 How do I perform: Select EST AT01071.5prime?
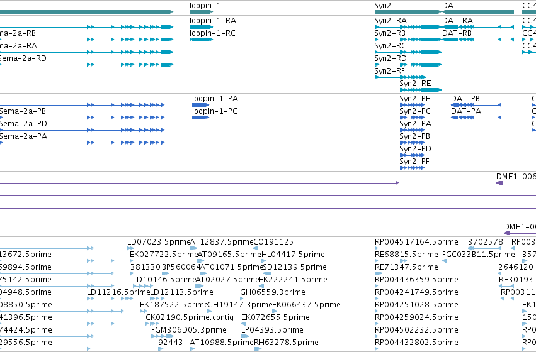click(202, 273)
